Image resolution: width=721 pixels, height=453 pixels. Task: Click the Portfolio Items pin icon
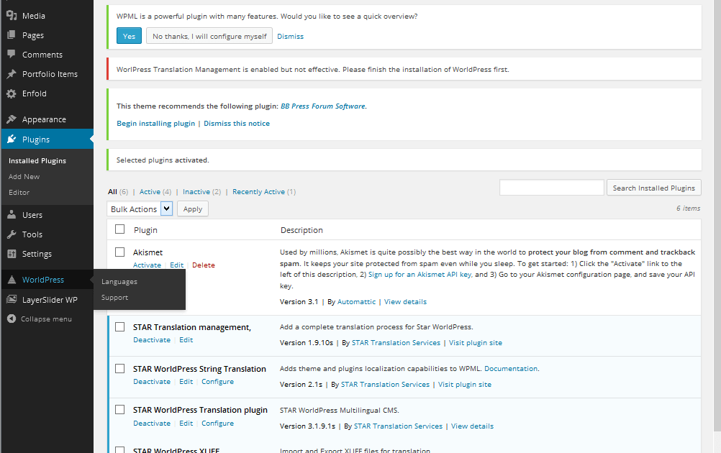pos(12,74)
